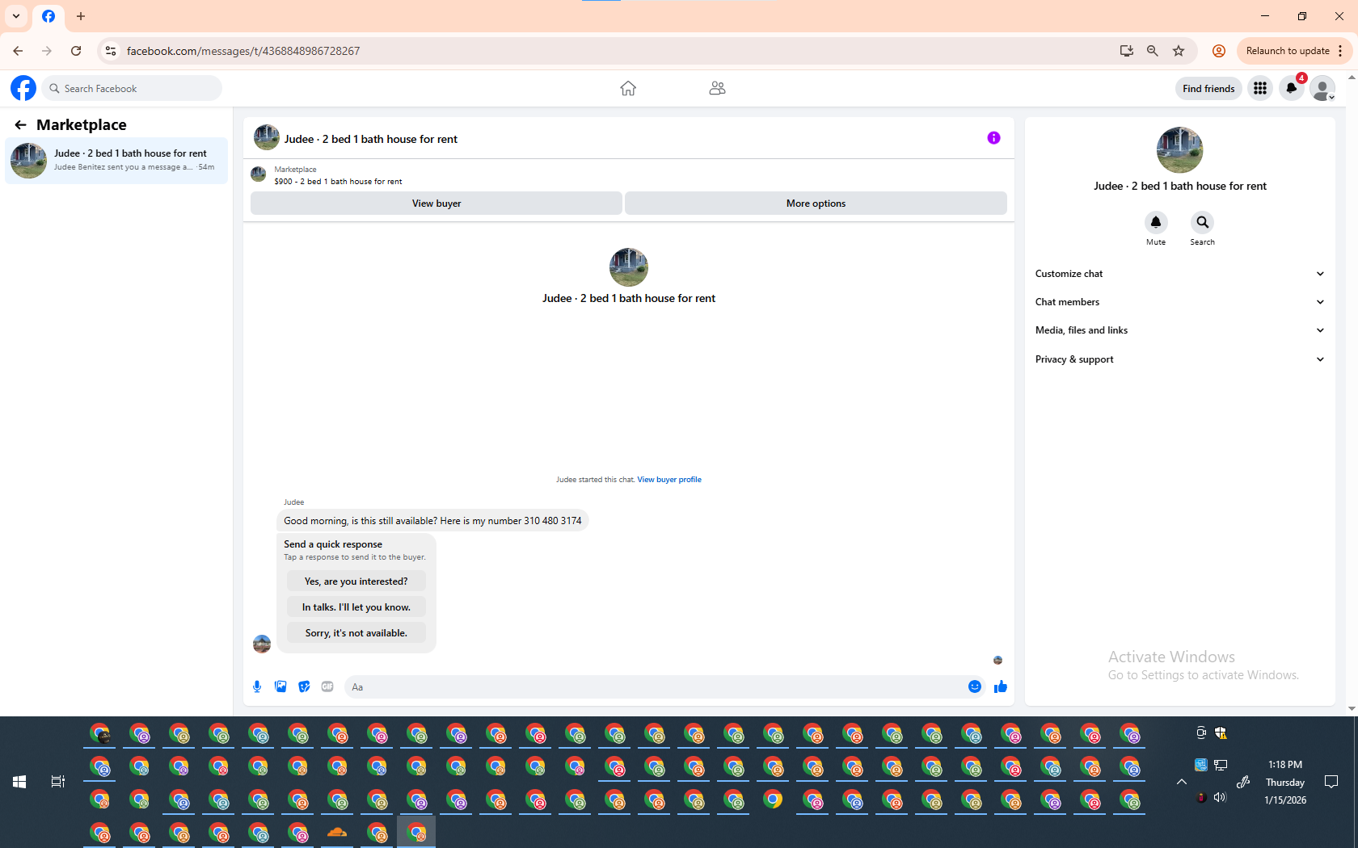Click the listing thumbnail in right panel
The height and width of the screenshot is (848, 1358).
[x=1179, y=150]
